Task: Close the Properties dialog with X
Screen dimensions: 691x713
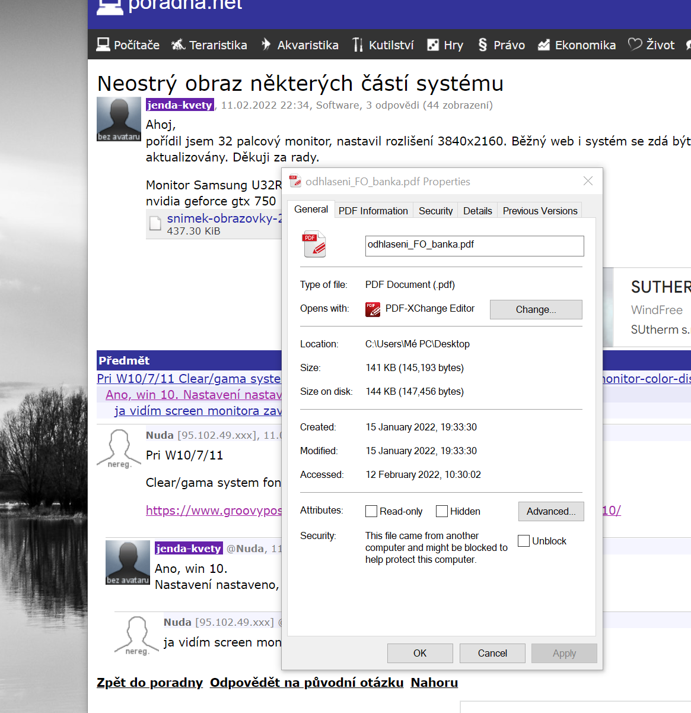Action: coord(588,181)
